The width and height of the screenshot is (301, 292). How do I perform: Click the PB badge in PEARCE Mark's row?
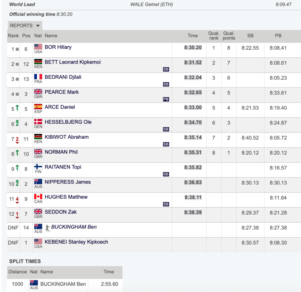coord(166,99)
